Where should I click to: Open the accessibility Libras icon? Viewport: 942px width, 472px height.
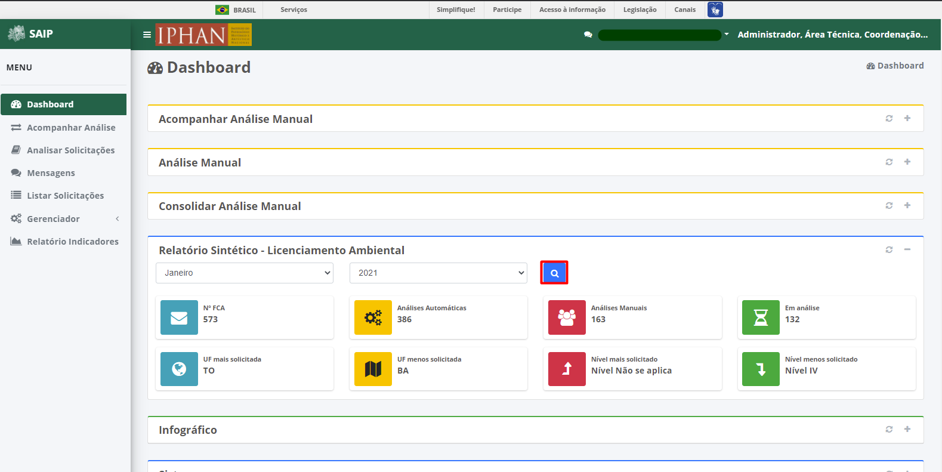click(715, 10)
